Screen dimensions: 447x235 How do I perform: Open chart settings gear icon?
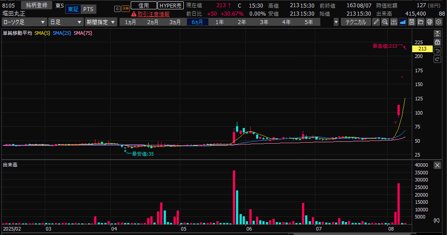tap(438, 22)
